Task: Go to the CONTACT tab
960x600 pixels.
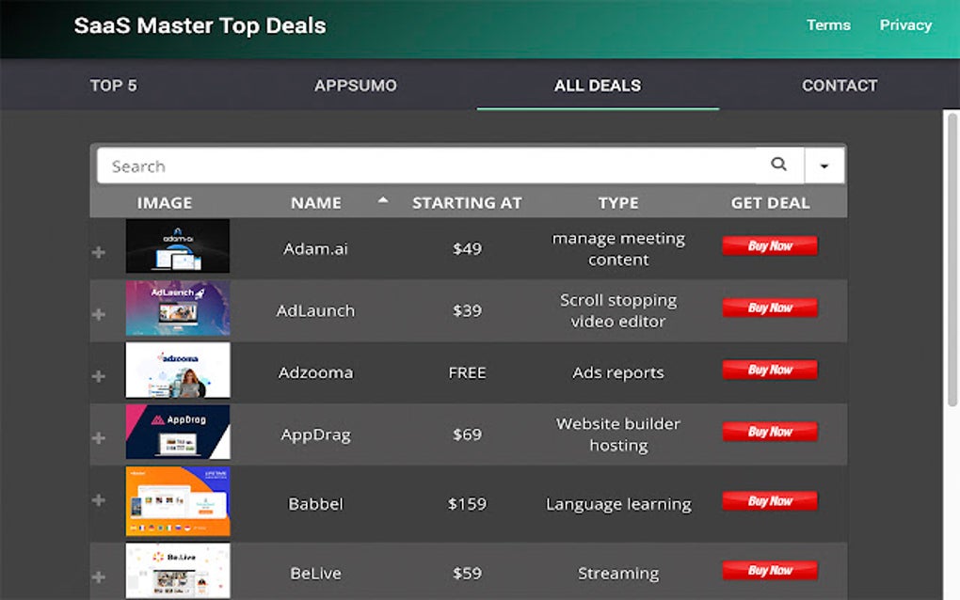Action: (x=840, y=86)
